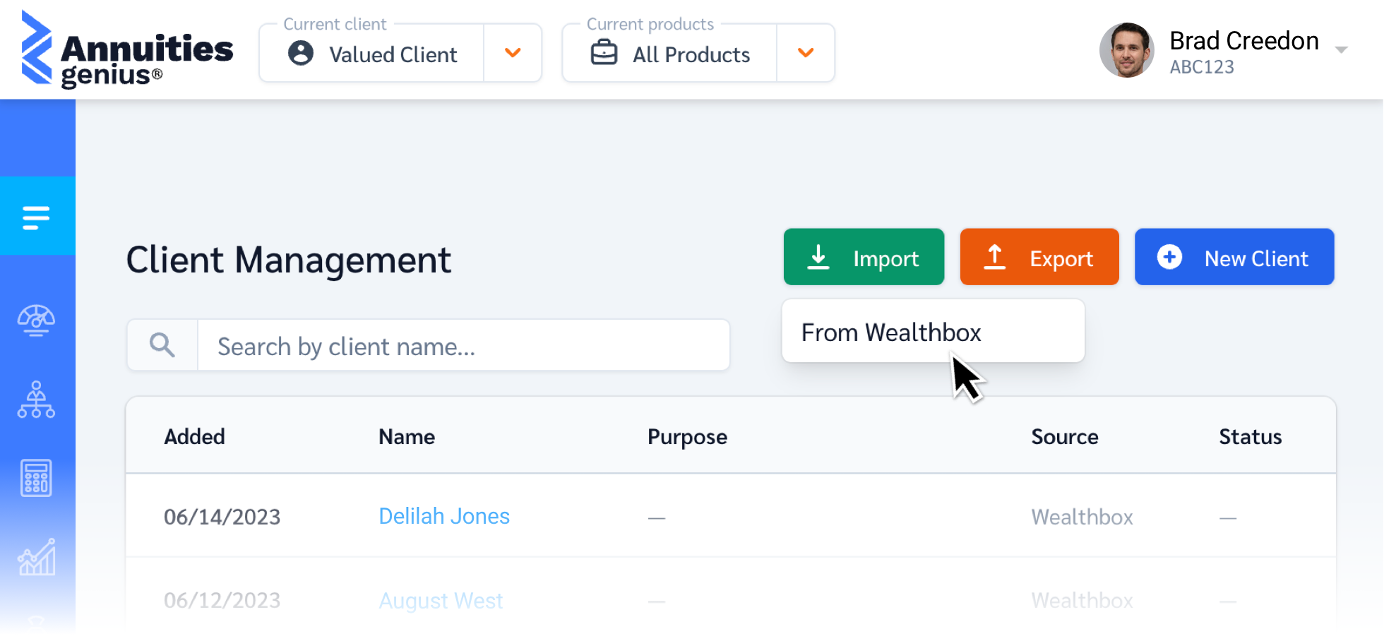Open Delilah Jones client record

443,516
